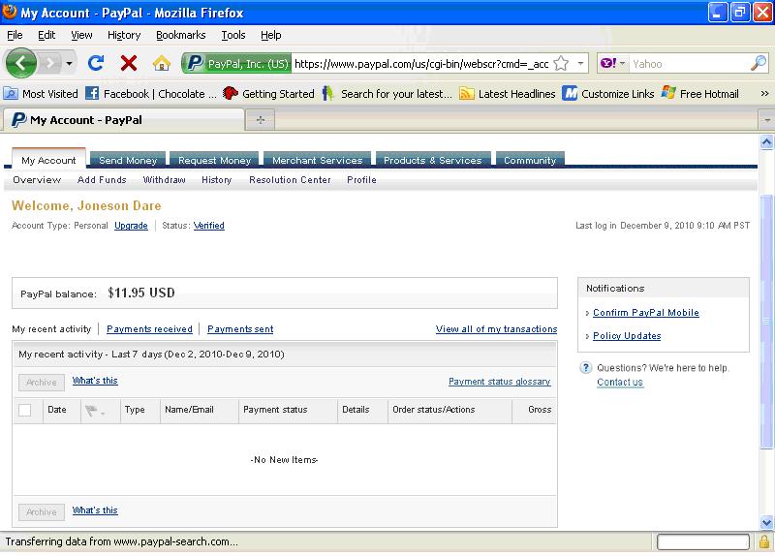Open the Tools menu
775x556 pixels.
[x=233, y=35]
